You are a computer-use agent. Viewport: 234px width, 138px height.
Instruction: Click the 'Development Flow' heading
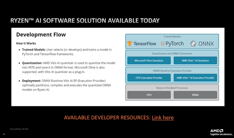[x=41, y=35]
